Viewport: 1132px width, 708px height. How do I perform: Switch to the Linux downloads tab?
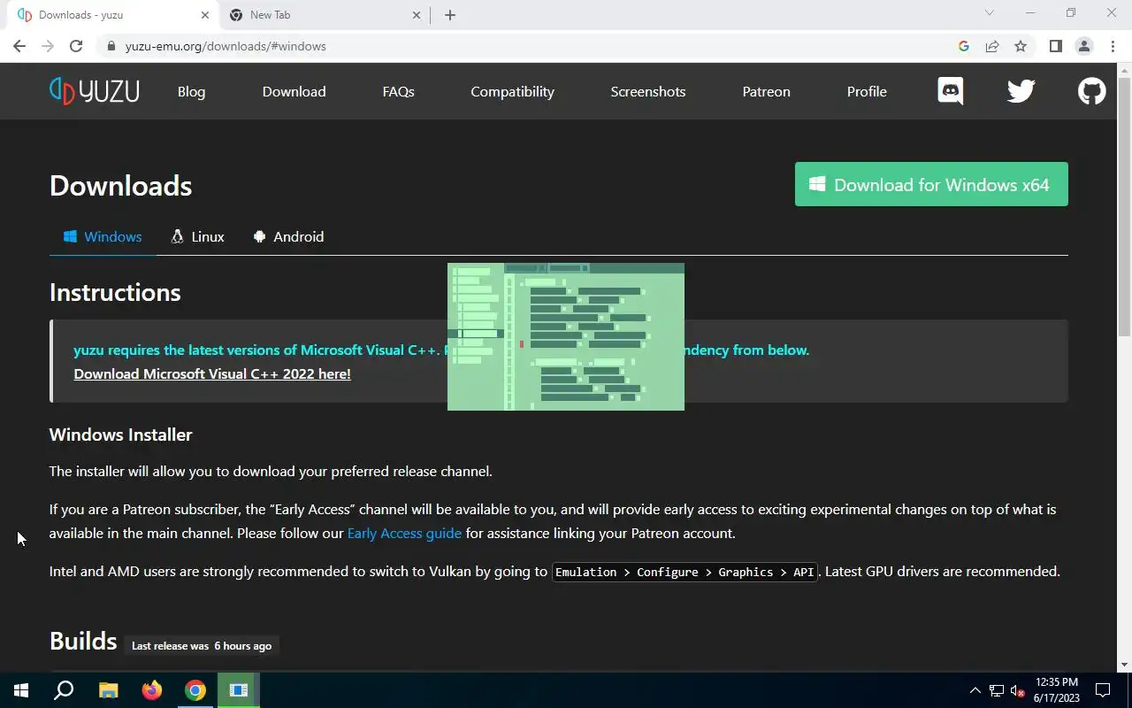tap(198, 236)
